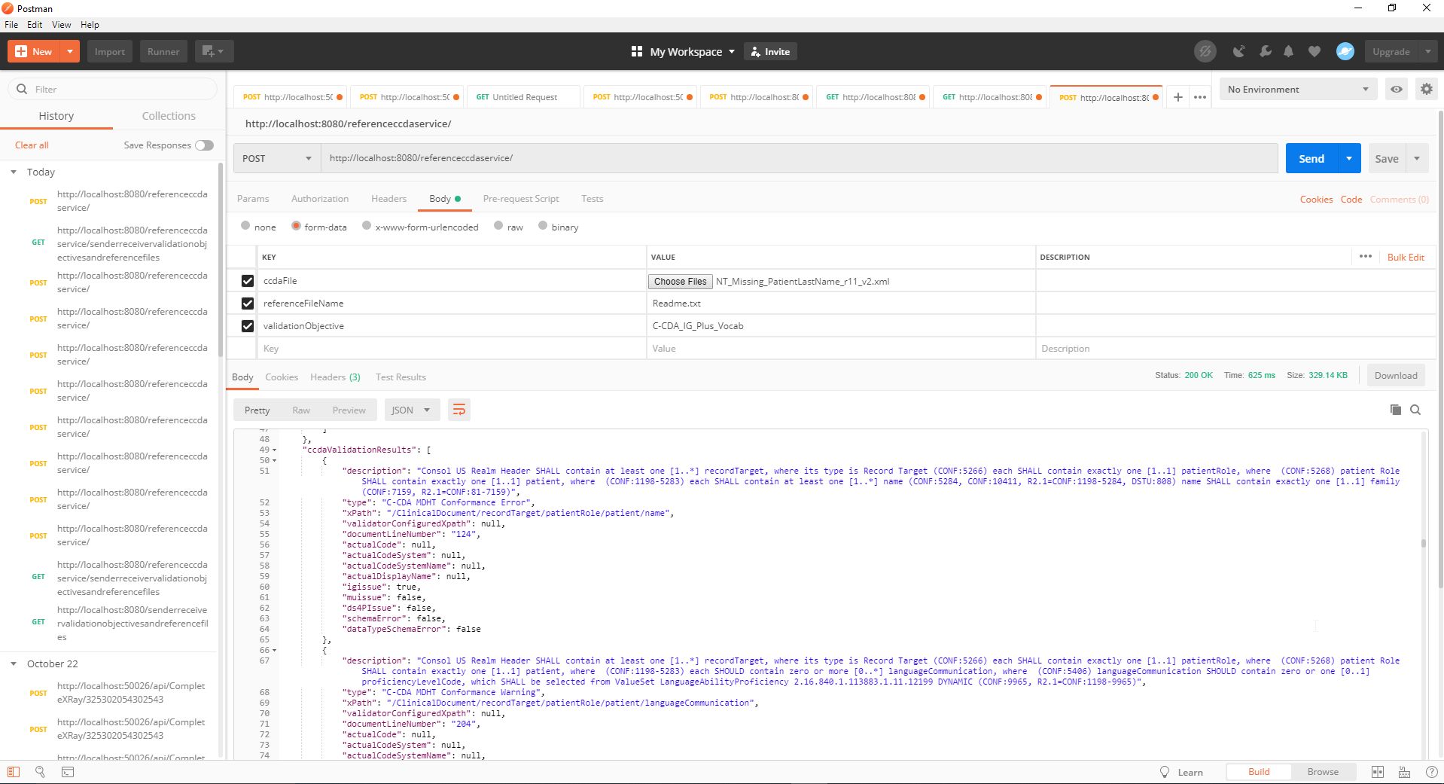Uncheck the referenceFileName form-data row
Viewport: 1444px width, 784px height.
click(247, 303)
